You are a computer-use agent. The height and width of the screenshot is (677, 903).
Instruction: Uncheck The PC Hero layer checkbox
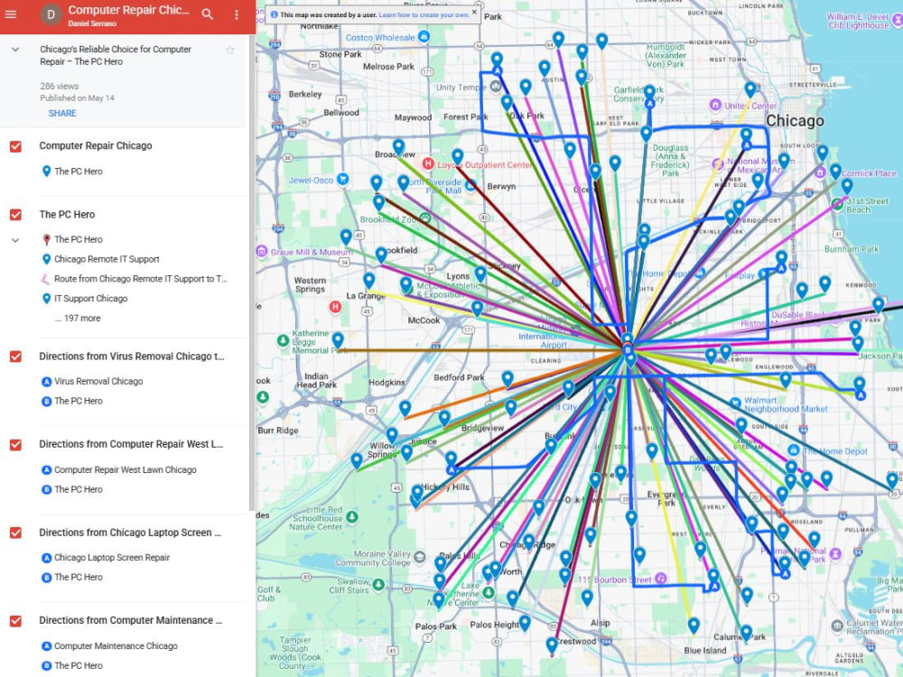tap(15, 215)
